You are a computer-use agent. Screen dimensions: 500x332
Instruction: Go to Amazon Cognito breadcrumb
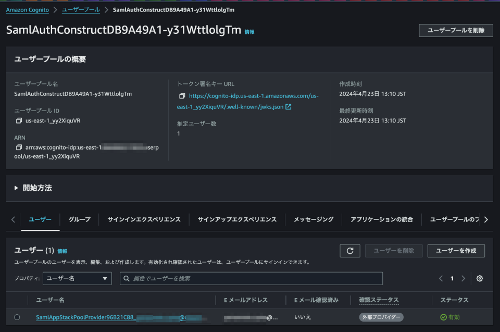pyautogui.click(x=28, y=10)
